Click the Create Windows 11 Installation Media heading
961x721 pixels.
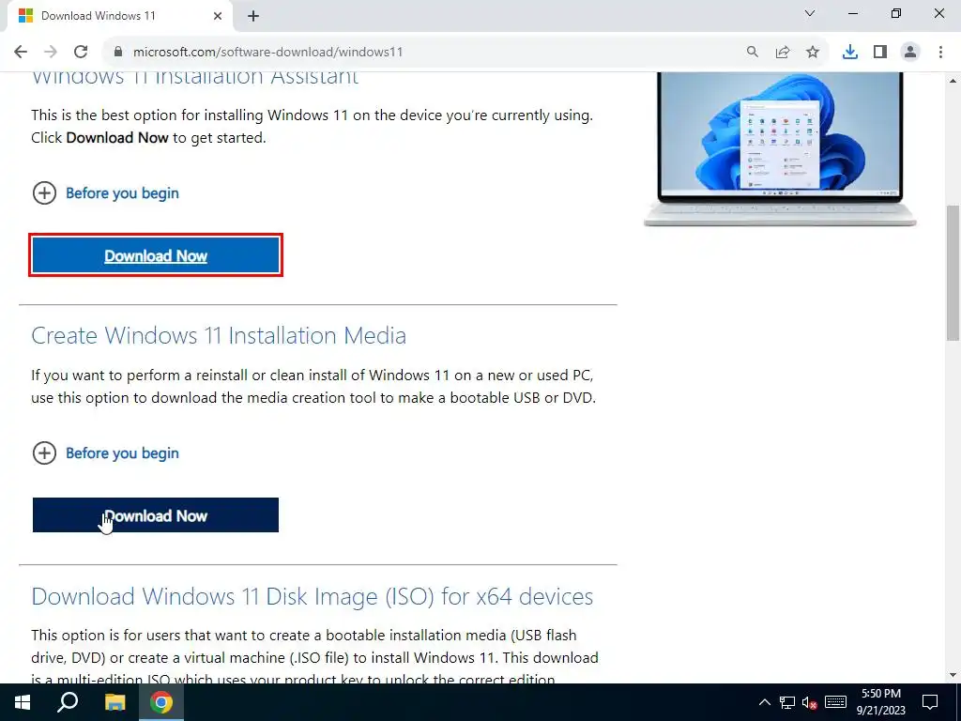pos(219,335)
